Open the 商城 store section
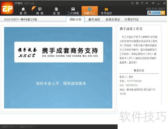The image size is (168, 129). (x=40, y=11)
